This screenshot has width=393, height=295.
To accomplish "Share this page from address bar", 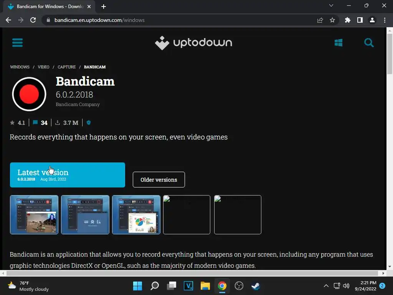I will (x=320, y=20).
